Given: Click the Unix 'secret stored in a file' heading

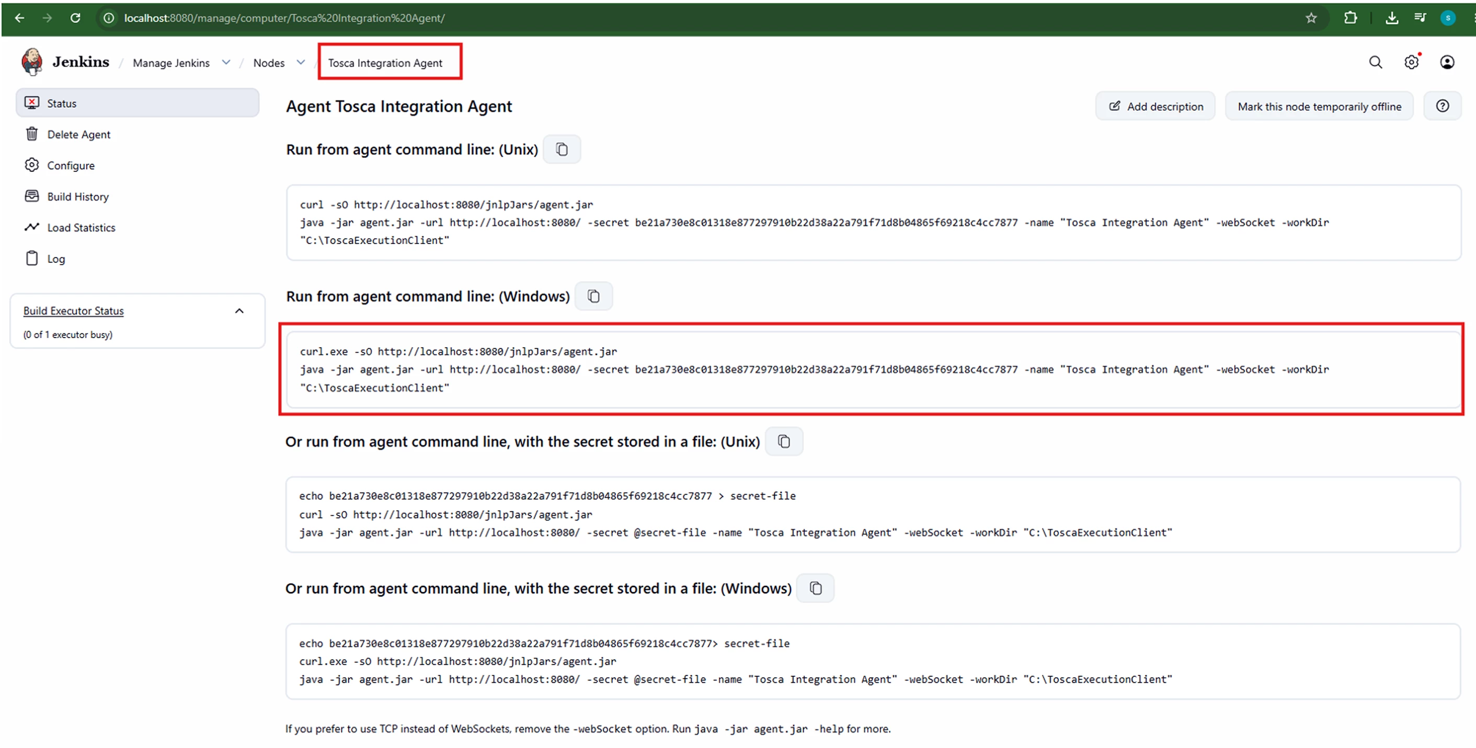Looking at the screenshot, I should click(x=522, y=442).
